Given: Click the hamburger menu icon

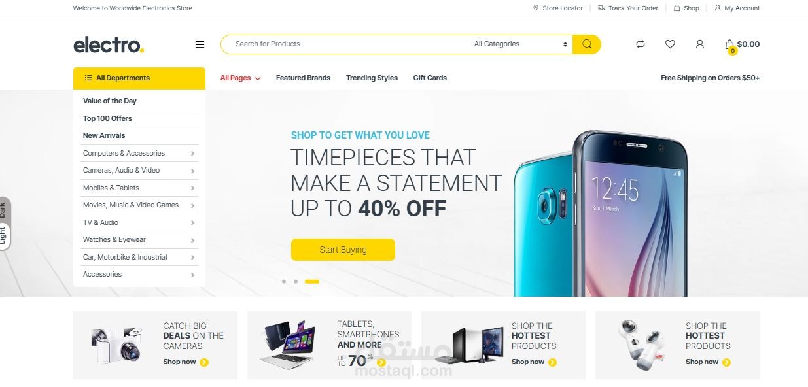Looking at the screenshot, I should pos(200,44).
